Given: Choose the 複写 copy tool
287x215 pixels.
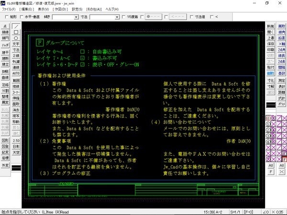Looking at the screenshot, I should (x=16, y=116).
